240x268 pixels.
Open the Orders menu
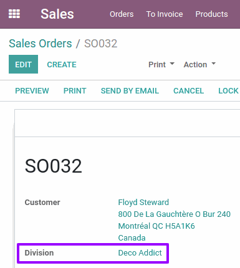(x=122, y=14)
